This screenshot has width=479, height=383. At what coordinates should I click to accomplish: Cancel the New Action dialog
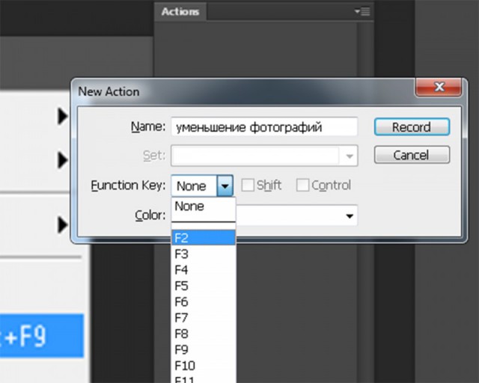412,155
